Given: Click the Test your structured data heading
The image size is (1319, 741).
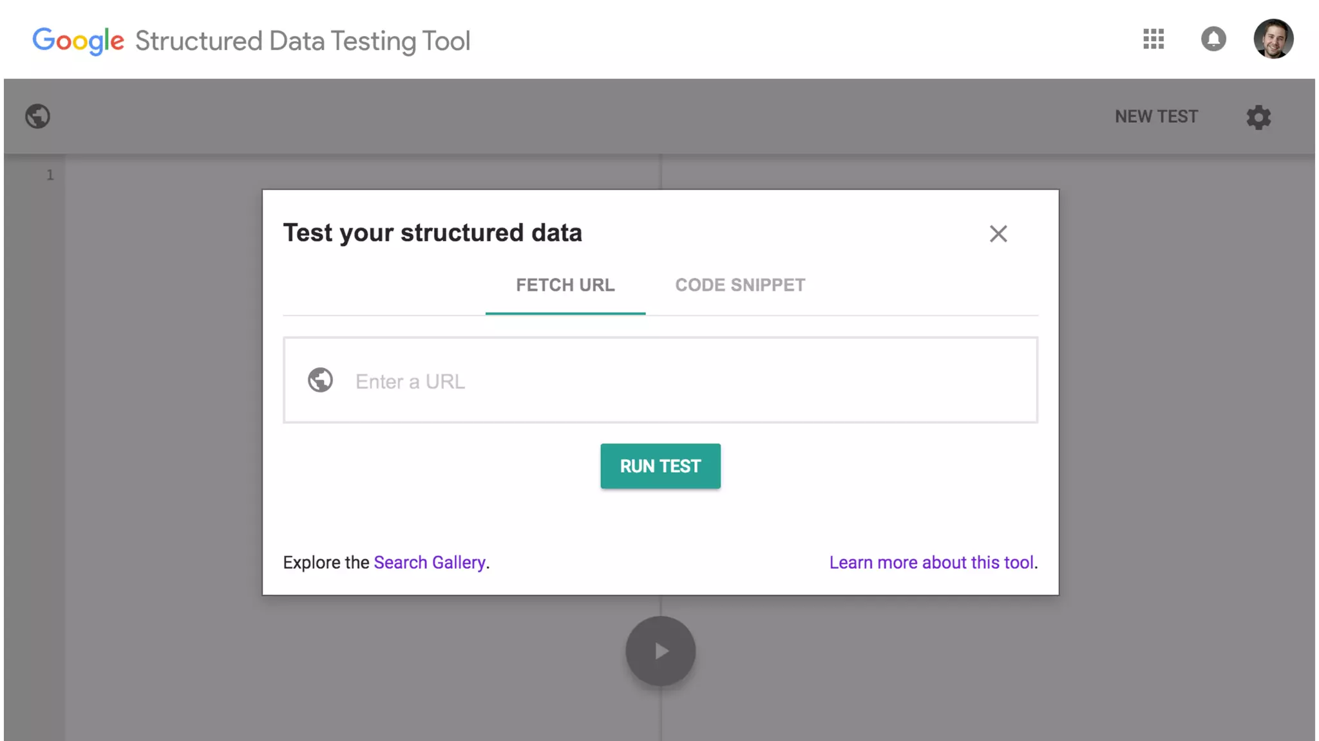Looking at the screenshot, I should [432, 233].
